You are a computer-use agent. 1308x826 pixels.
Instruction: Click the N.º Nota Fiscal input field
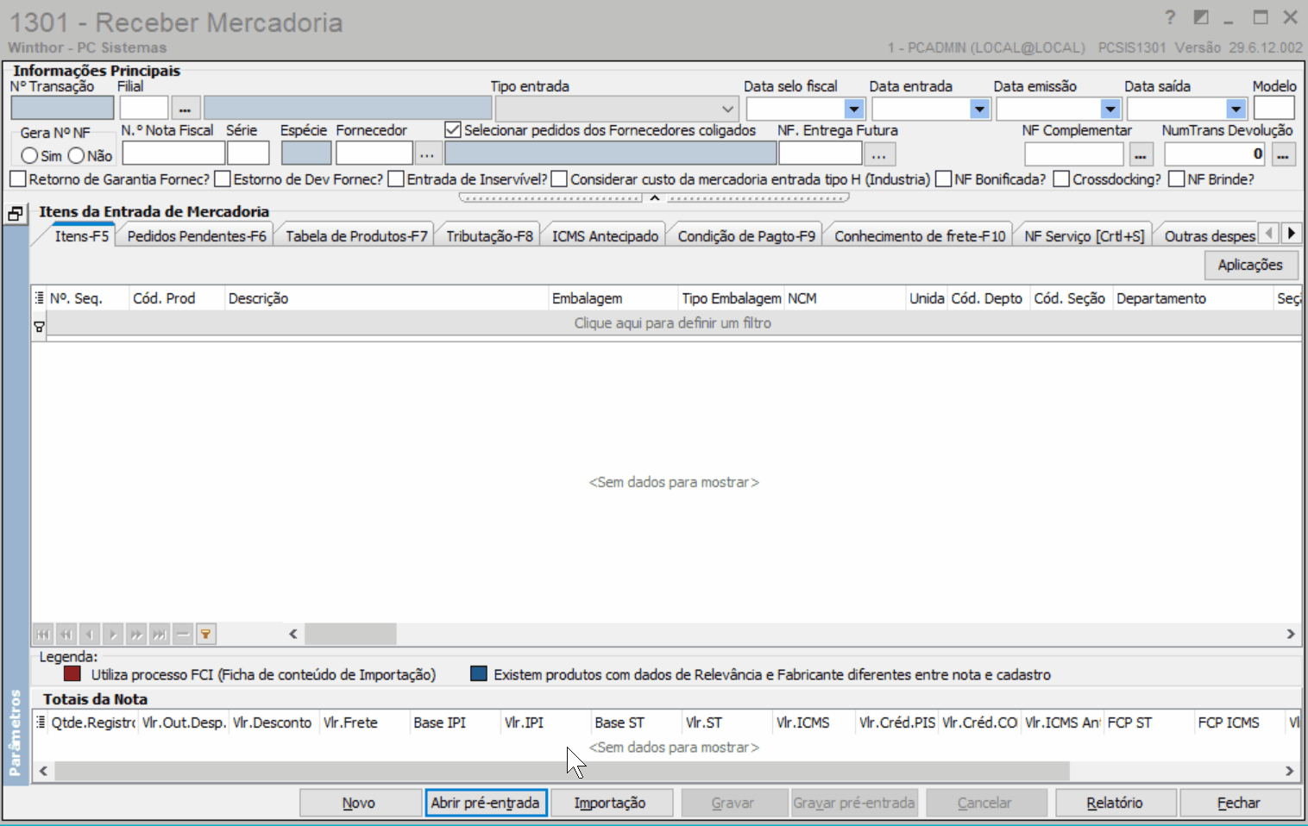point(173,153)
